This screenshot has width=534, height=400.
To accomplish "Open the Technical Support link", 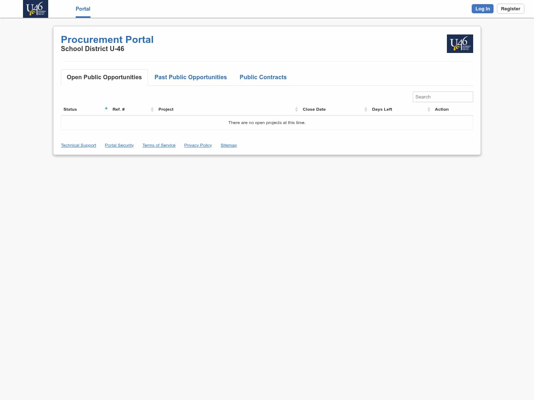I will pos(78,145).
